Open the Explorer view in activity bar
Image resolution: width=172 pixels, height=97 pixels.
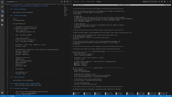pyautogui.click(x=2, y=2)
